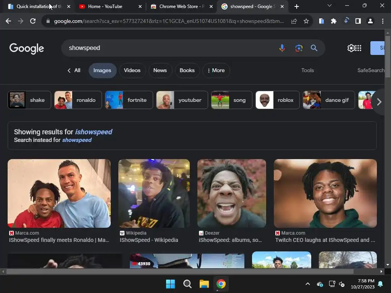Screen dimensions: 391x293
Task: Reload the current page
Action: 33,21
